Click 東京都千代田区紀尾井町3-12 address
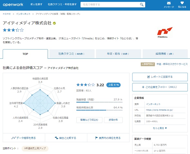 point(160,116)
